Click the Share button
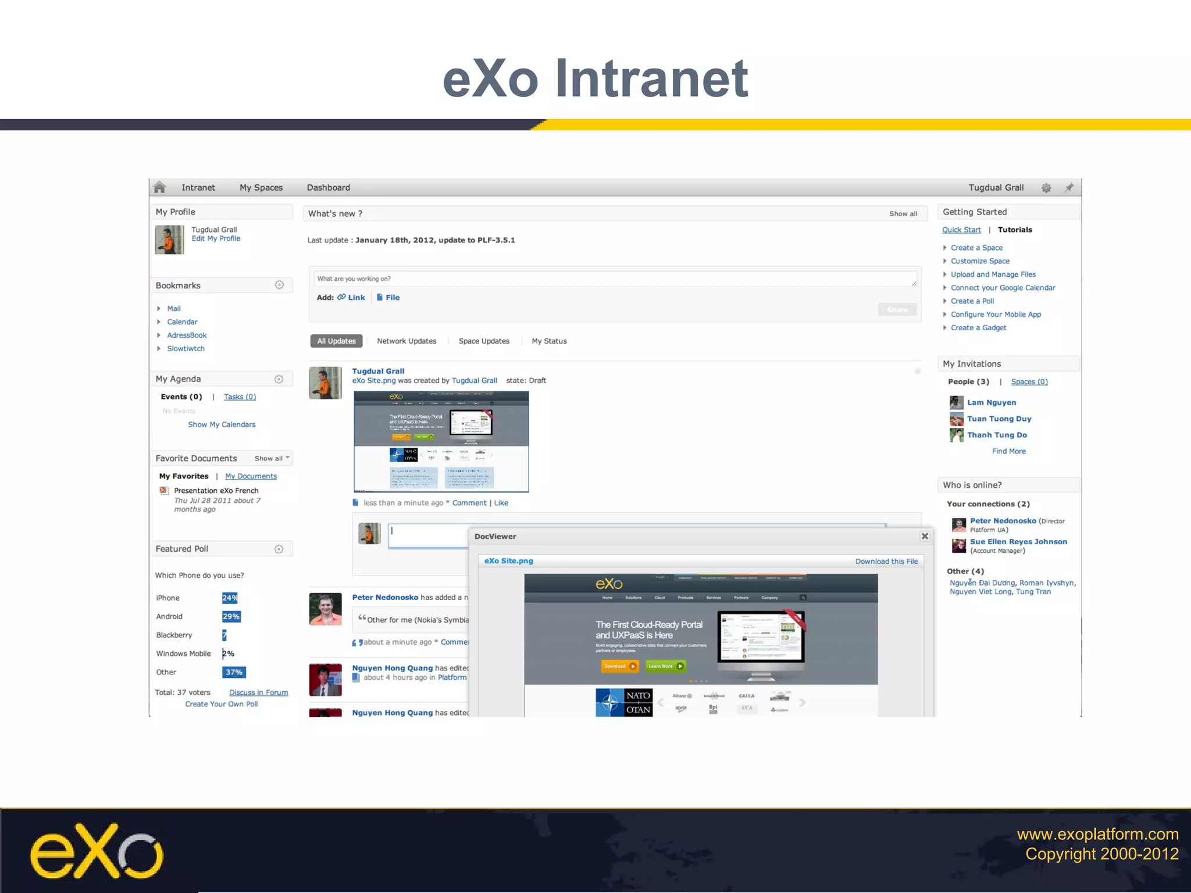The width and height of the screenshot is (1191, 893). point(897,310)
